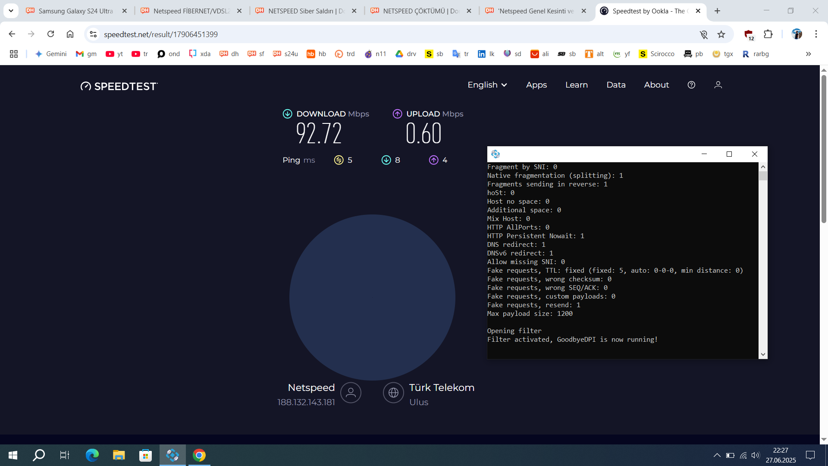Open the 'hb' bookmark
Viewport: 828px width, 466px height.
tap(317, 54)
